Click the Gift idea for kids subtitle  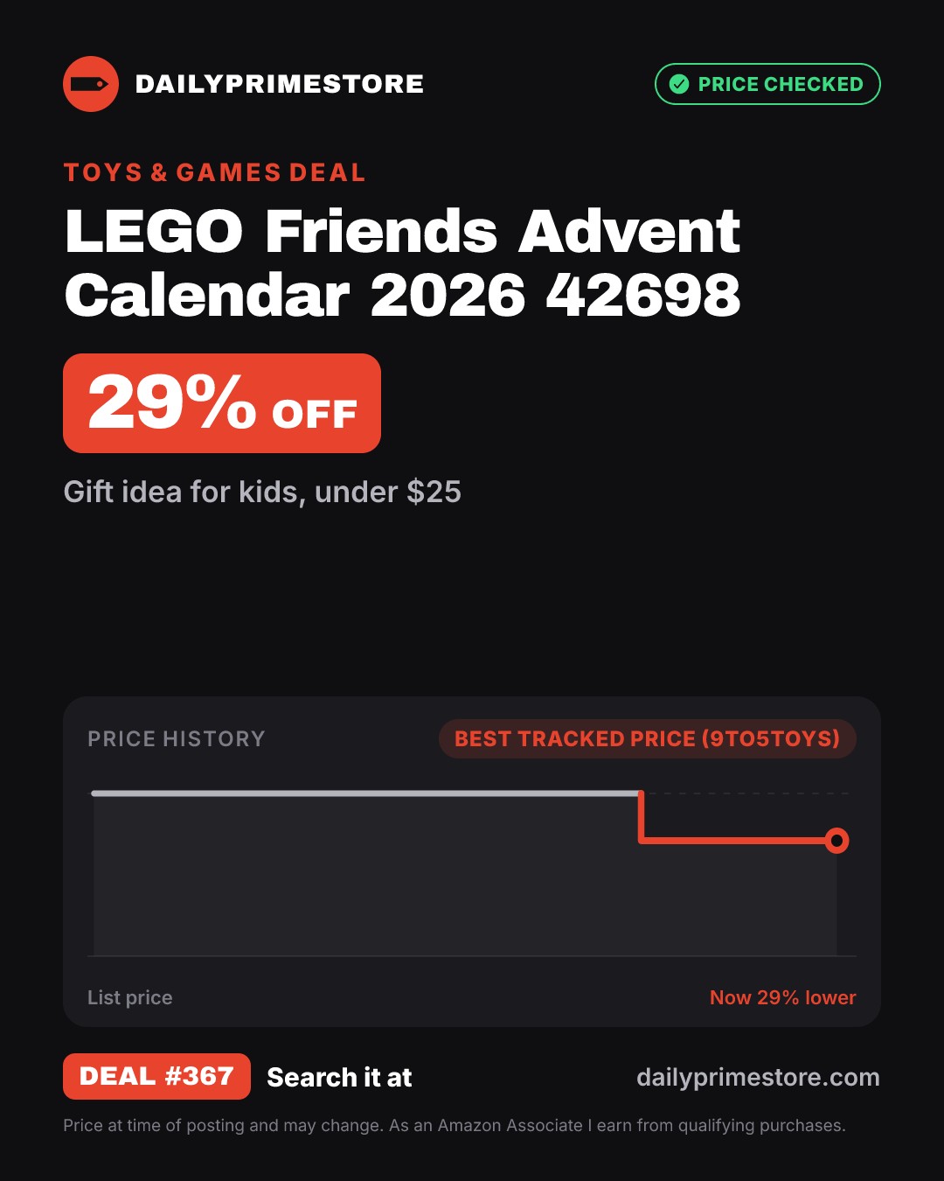[262, 492]
